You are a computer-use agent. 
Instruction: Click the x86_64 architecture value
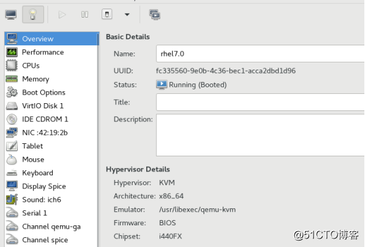tap(171, 196)
